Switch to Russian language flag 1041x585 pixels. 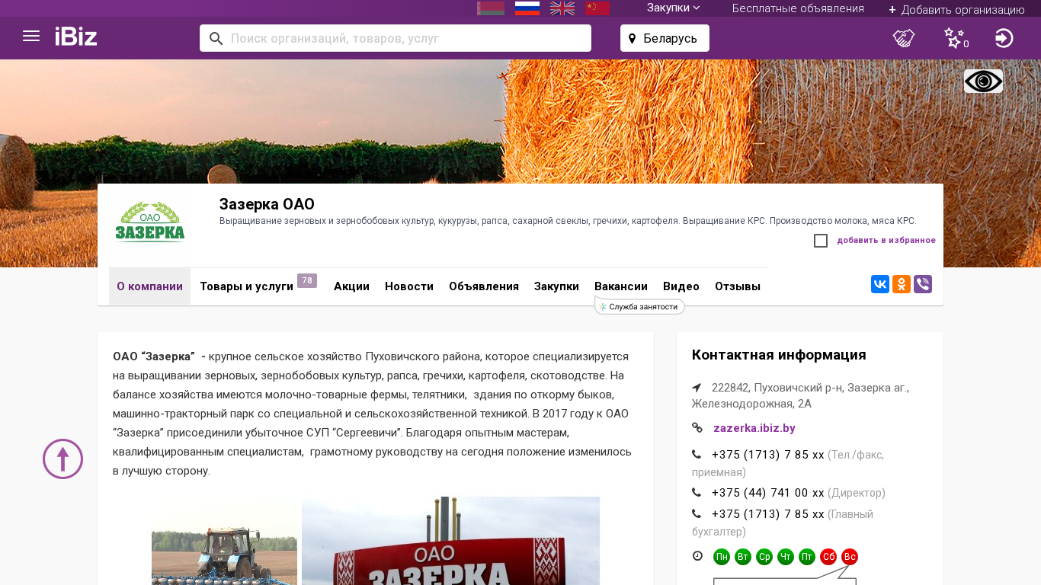527,8
